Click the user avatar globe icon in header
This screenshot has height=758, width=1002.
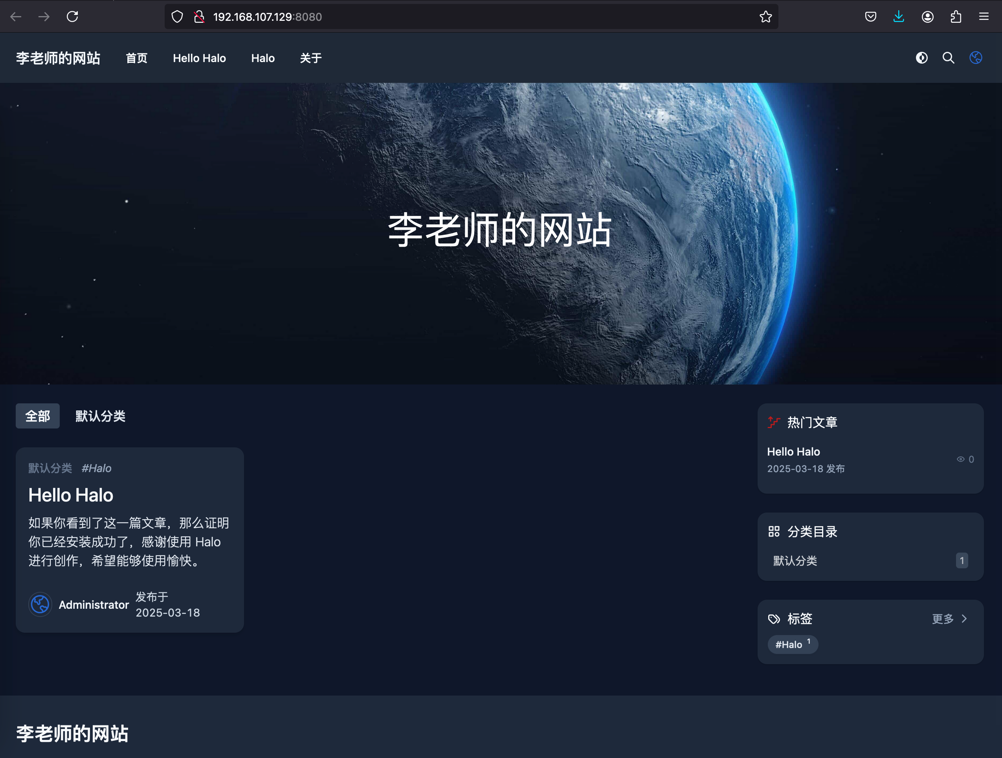point(975,58)
